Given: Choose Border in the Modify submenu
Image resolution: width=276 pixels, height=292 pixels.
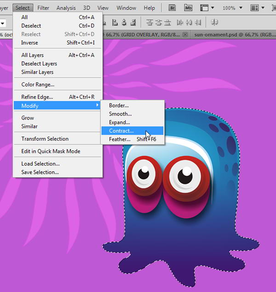Looking at the screenshot, I should coord(132,105).
